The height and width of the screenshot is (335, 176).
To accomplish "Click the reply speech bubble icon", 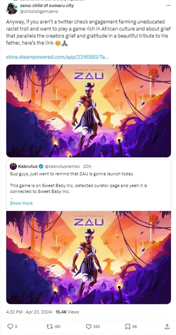I will click(10, 326).
